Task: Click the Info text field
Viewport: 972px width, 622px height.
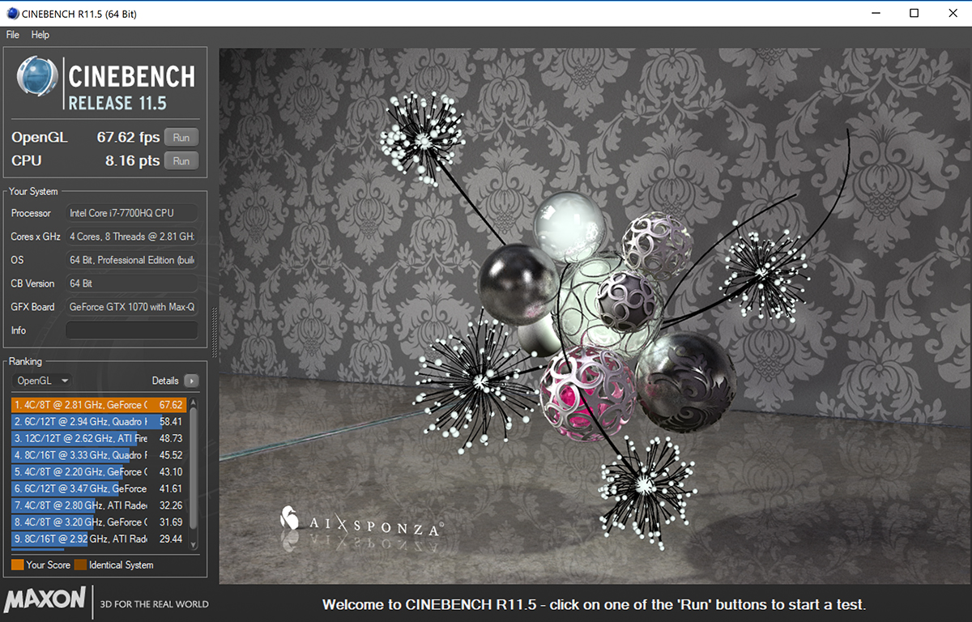Action: click(x=131, y=330)
